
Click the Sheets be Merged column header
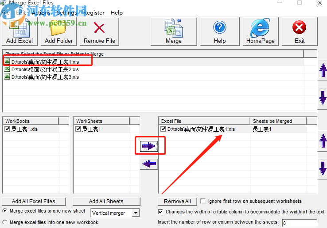click(278, 121)
